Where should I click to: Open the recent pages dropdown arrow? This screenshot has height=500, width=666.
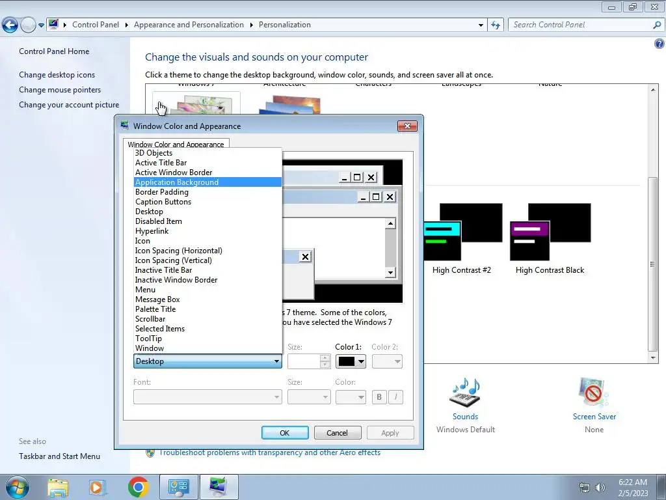pos(41,25)
